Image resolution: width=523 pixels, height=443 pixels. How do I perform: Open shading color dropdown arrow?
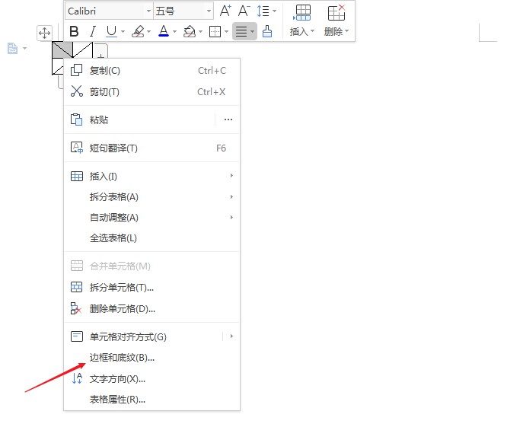coord(200,32)
